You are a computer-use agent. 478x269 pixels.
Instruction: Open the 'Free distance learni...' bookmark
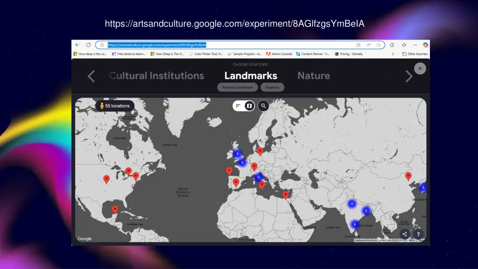pyautogui.click(x=129, y=54)
